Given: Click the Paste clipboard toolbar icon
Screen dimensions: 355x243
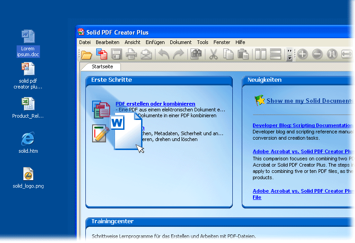Looking at the screenshot, I should [243, 55].
